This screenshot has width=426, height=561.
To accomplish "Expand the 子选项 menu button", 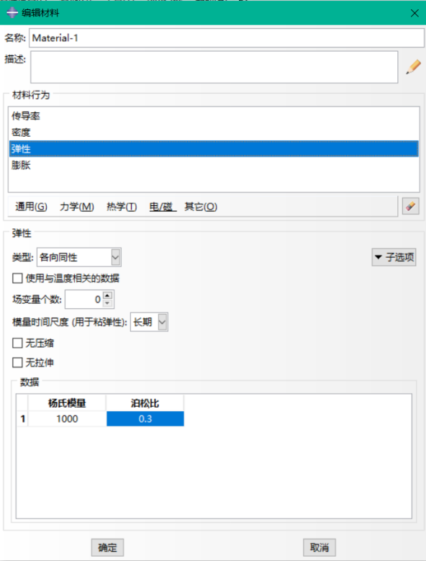I will (x=394, y=257).
